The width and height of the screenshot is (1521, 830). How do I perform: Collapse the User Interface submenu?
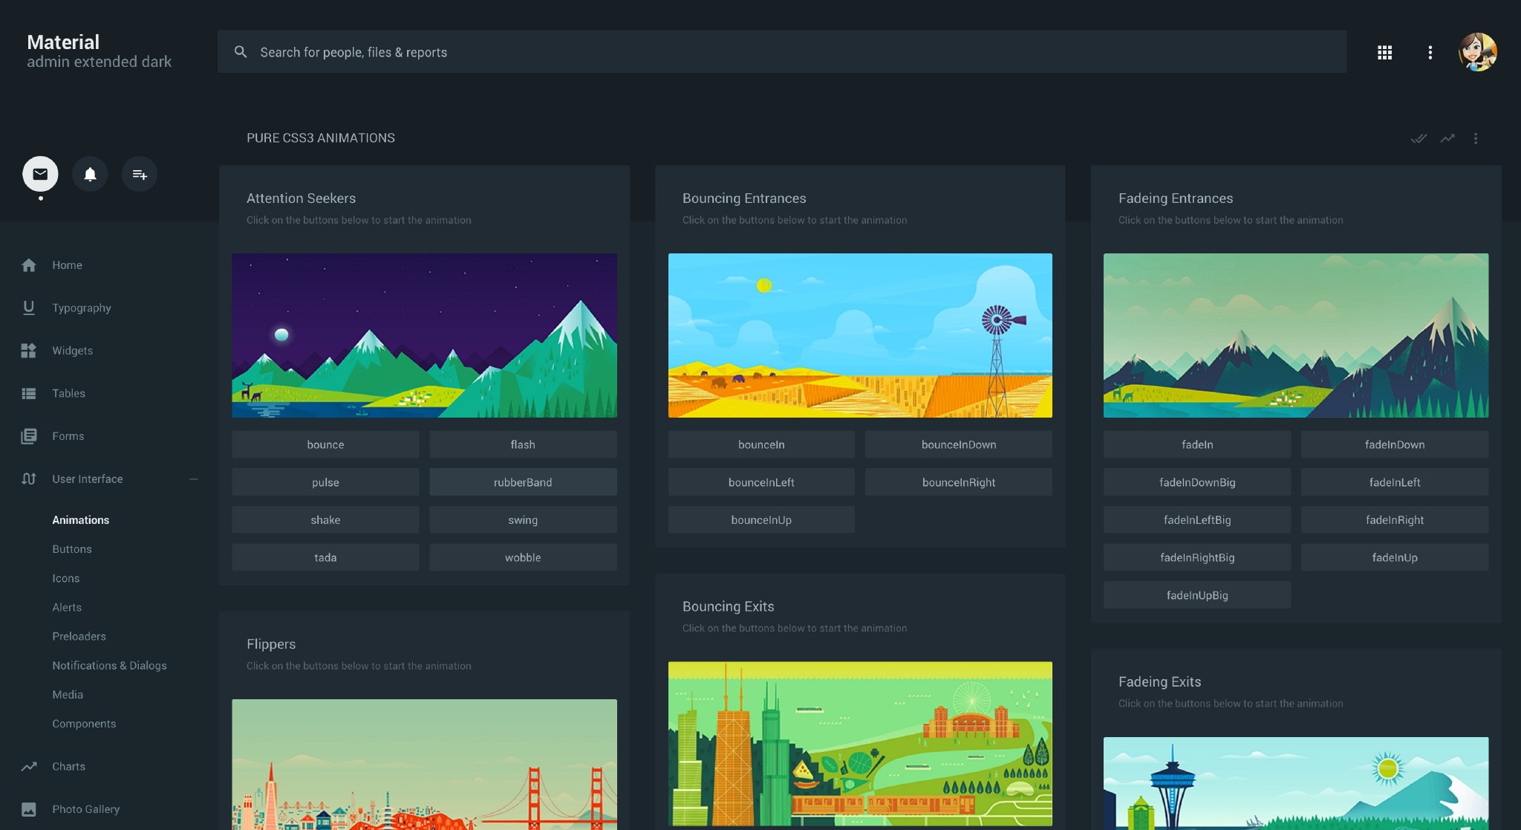(193, 479)
